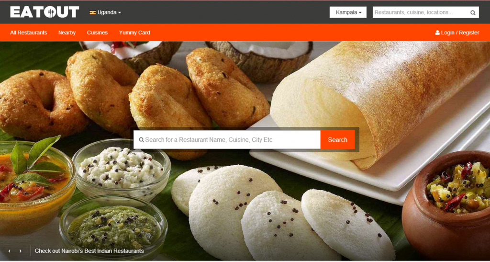The width and height of the screenshot is (490, 262).
Task: Click the magnifier icon in top search box
Action: click(473, 13)
